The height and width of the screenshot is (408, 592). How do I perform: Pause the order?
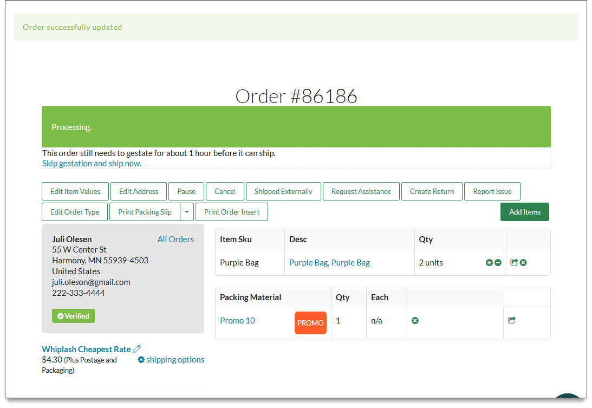pos(186,191)
